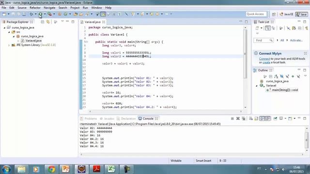The height and width of the screenshot is (174, 310).
Task: Open the Run menu
Action: 85,8
